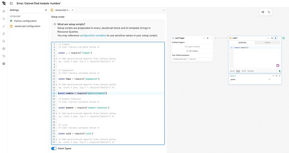The height and width of the screenshot is (153, 289).
Task: Open the Triggers lightning icon in sidebar
Action: click(4, 34)
